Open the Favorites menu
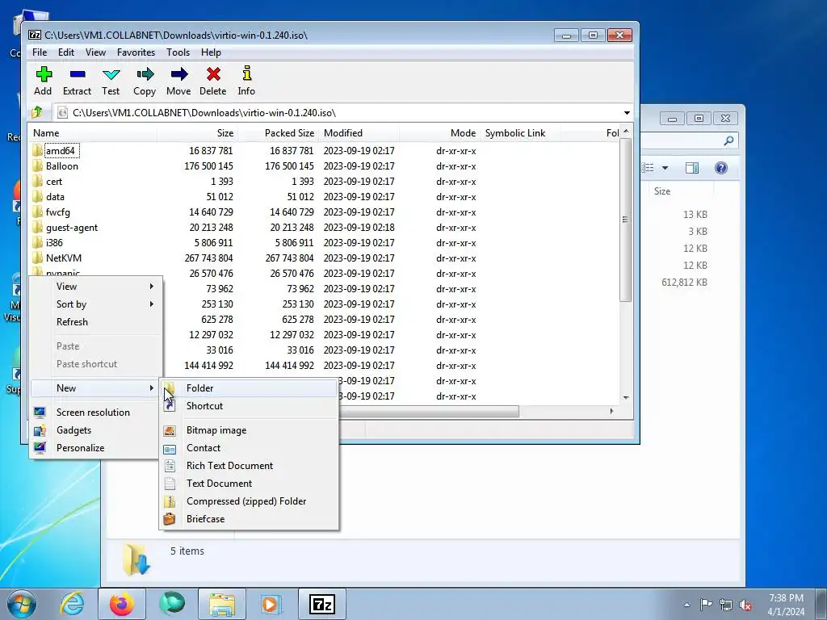827x620 pixels. pyautogui.click(x=136, y=52)
